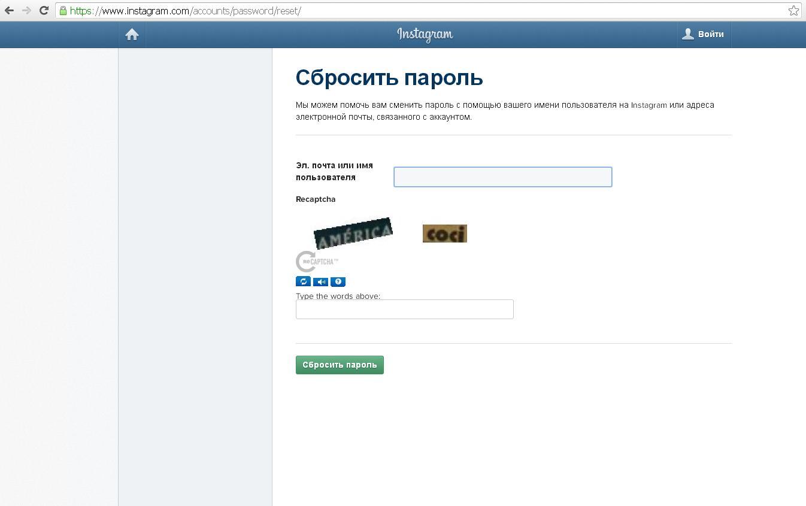Reload the page with refresh icon

pos(44,11)
